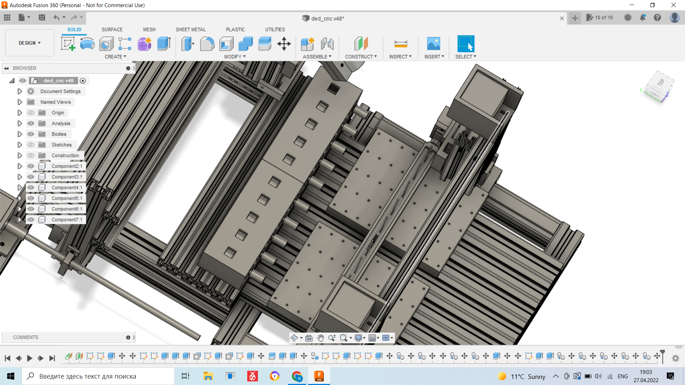
Task: Open the SHEET METAL tab
Action: point(191,30)
